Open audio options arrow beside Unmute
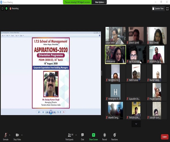Viewport: 170px width, 142px height. (10, 135)
